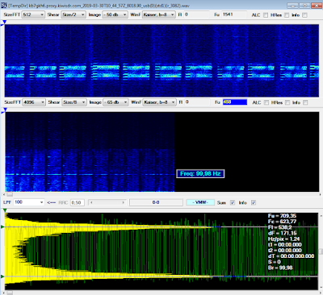Click the 'dT = 00:00.000.000' readout text
Image resolution: width=323 pixels, height=295 pixels.
pyautogui.click(x=291, y=256)
